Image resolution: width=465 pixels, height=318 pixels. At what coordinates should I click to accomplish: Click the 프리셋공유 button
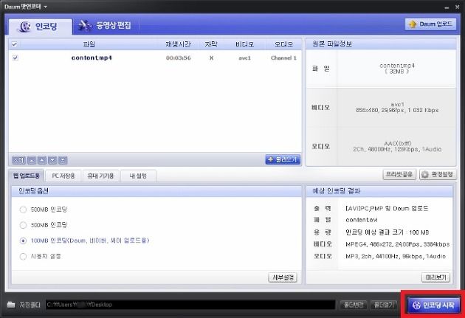pos(399,174)
